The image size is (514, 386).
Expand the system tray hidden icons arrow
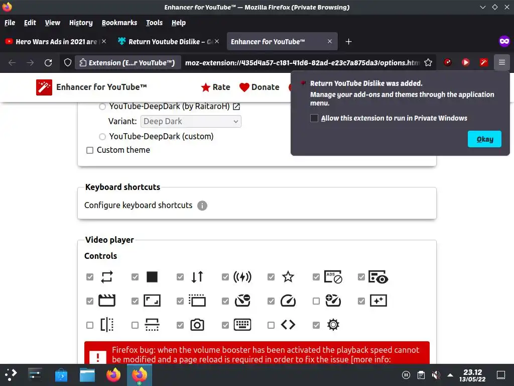pos(450,375)
